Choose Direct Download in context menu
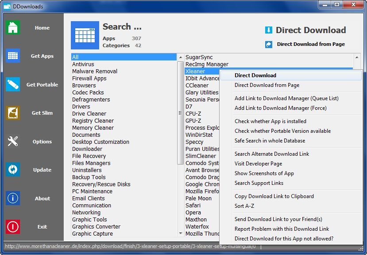This screenshot has height=255, width=367. 255,75
